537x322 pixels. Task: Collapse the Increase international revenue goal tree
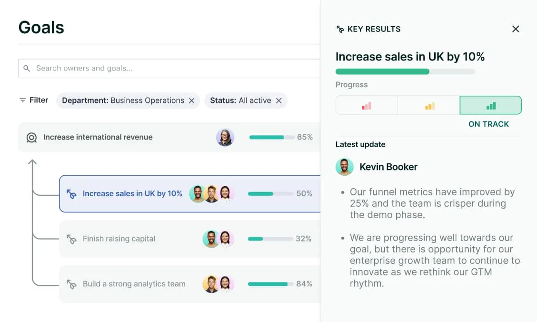[32, 163]
